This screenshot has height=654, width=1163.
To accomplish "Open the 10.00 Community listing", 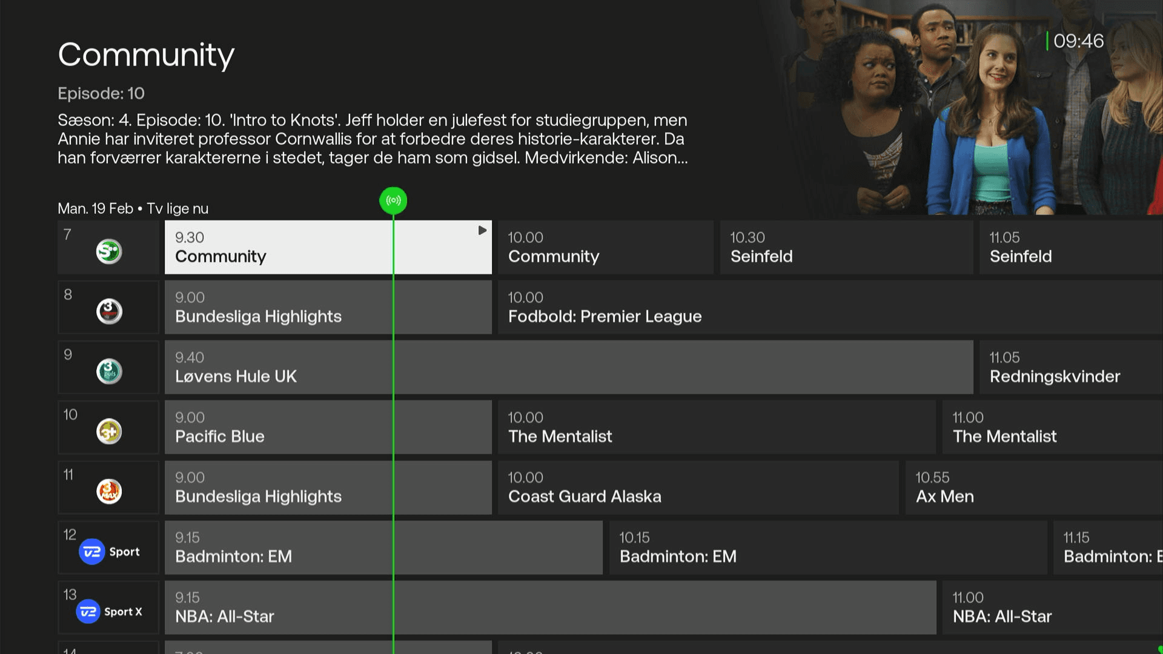I will pos(606,247).
